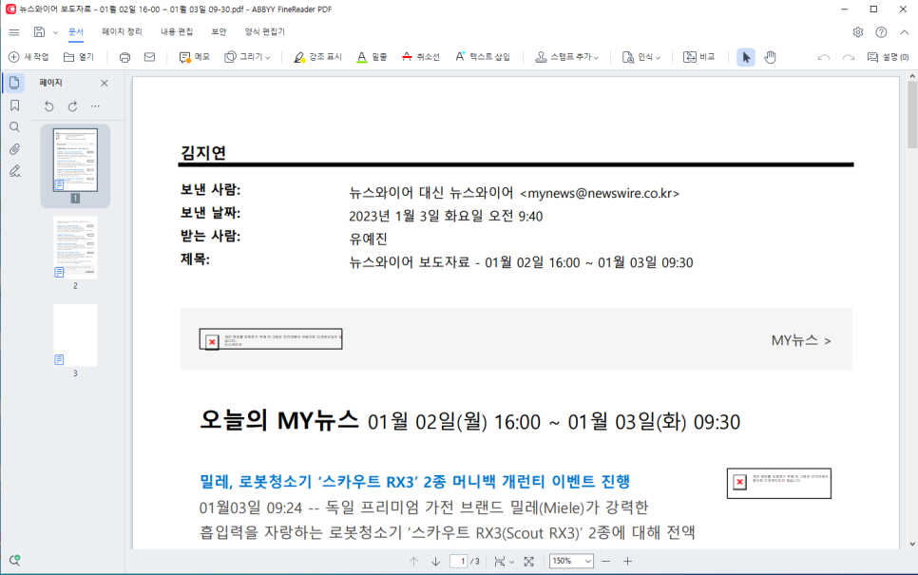The width and height of the screenshot is (918, 575).
Task: Open settings gear in title area
Action: (x=858, y=32)
